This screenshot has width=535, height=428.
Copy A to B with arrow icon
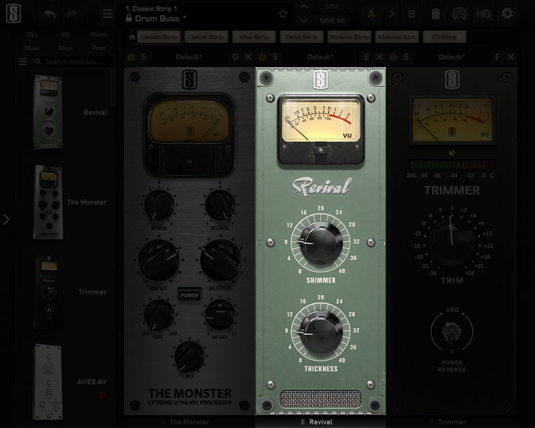[391, 14]
